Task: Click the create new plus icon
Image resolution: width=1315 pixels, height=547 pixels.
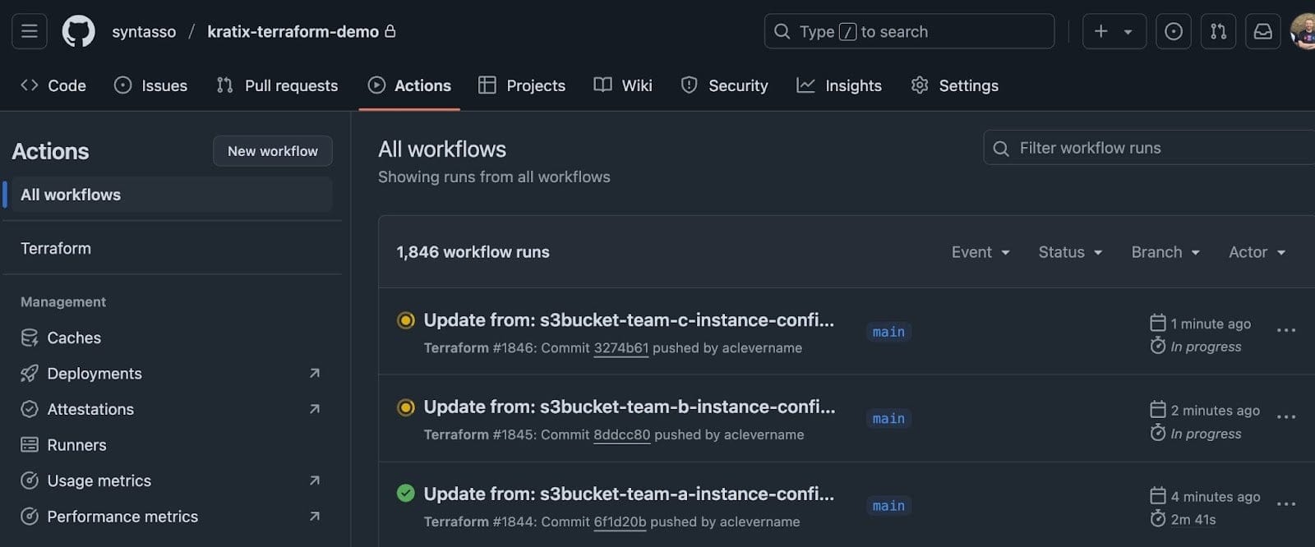Action: click(1101, 31)
